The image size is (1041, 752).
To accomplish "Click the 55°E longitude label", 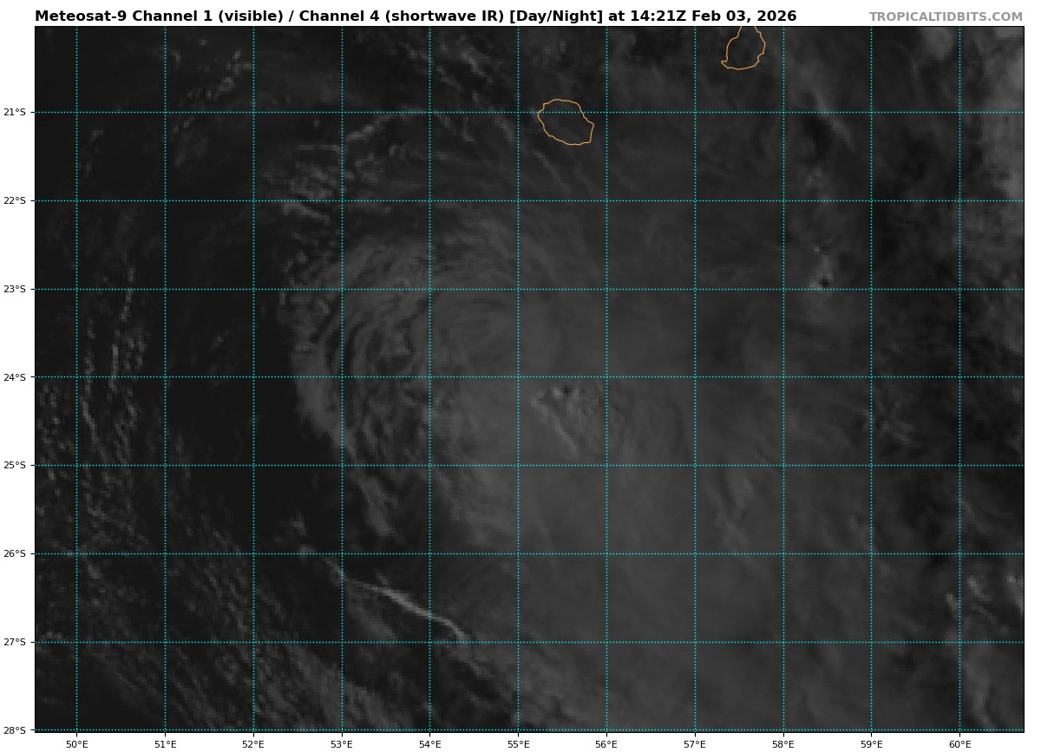I will (518, 744).
